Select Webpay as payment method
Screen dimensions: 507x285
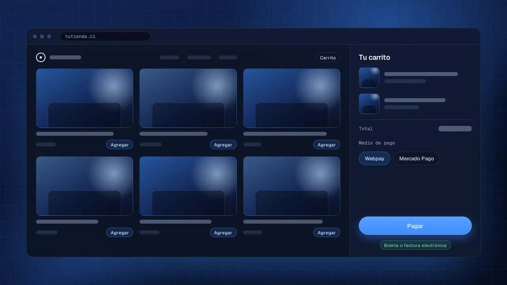(x=374, y=158)
